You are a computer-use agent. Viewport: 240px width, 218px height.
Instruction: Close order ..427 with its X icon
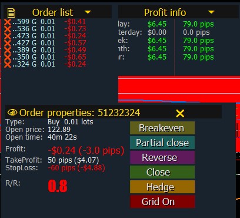[8, 43]
